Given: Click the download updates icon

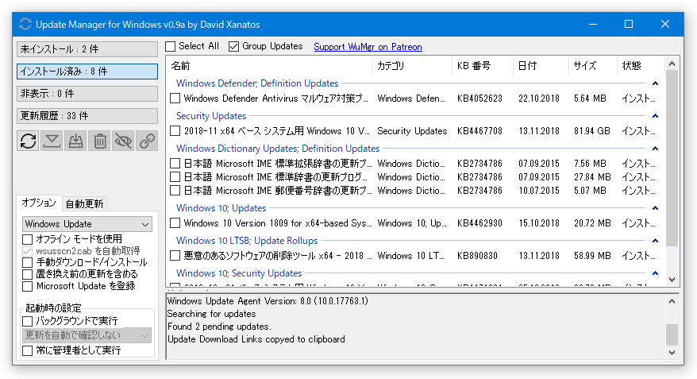Looking at the screenshot, I should coord(52,141).
